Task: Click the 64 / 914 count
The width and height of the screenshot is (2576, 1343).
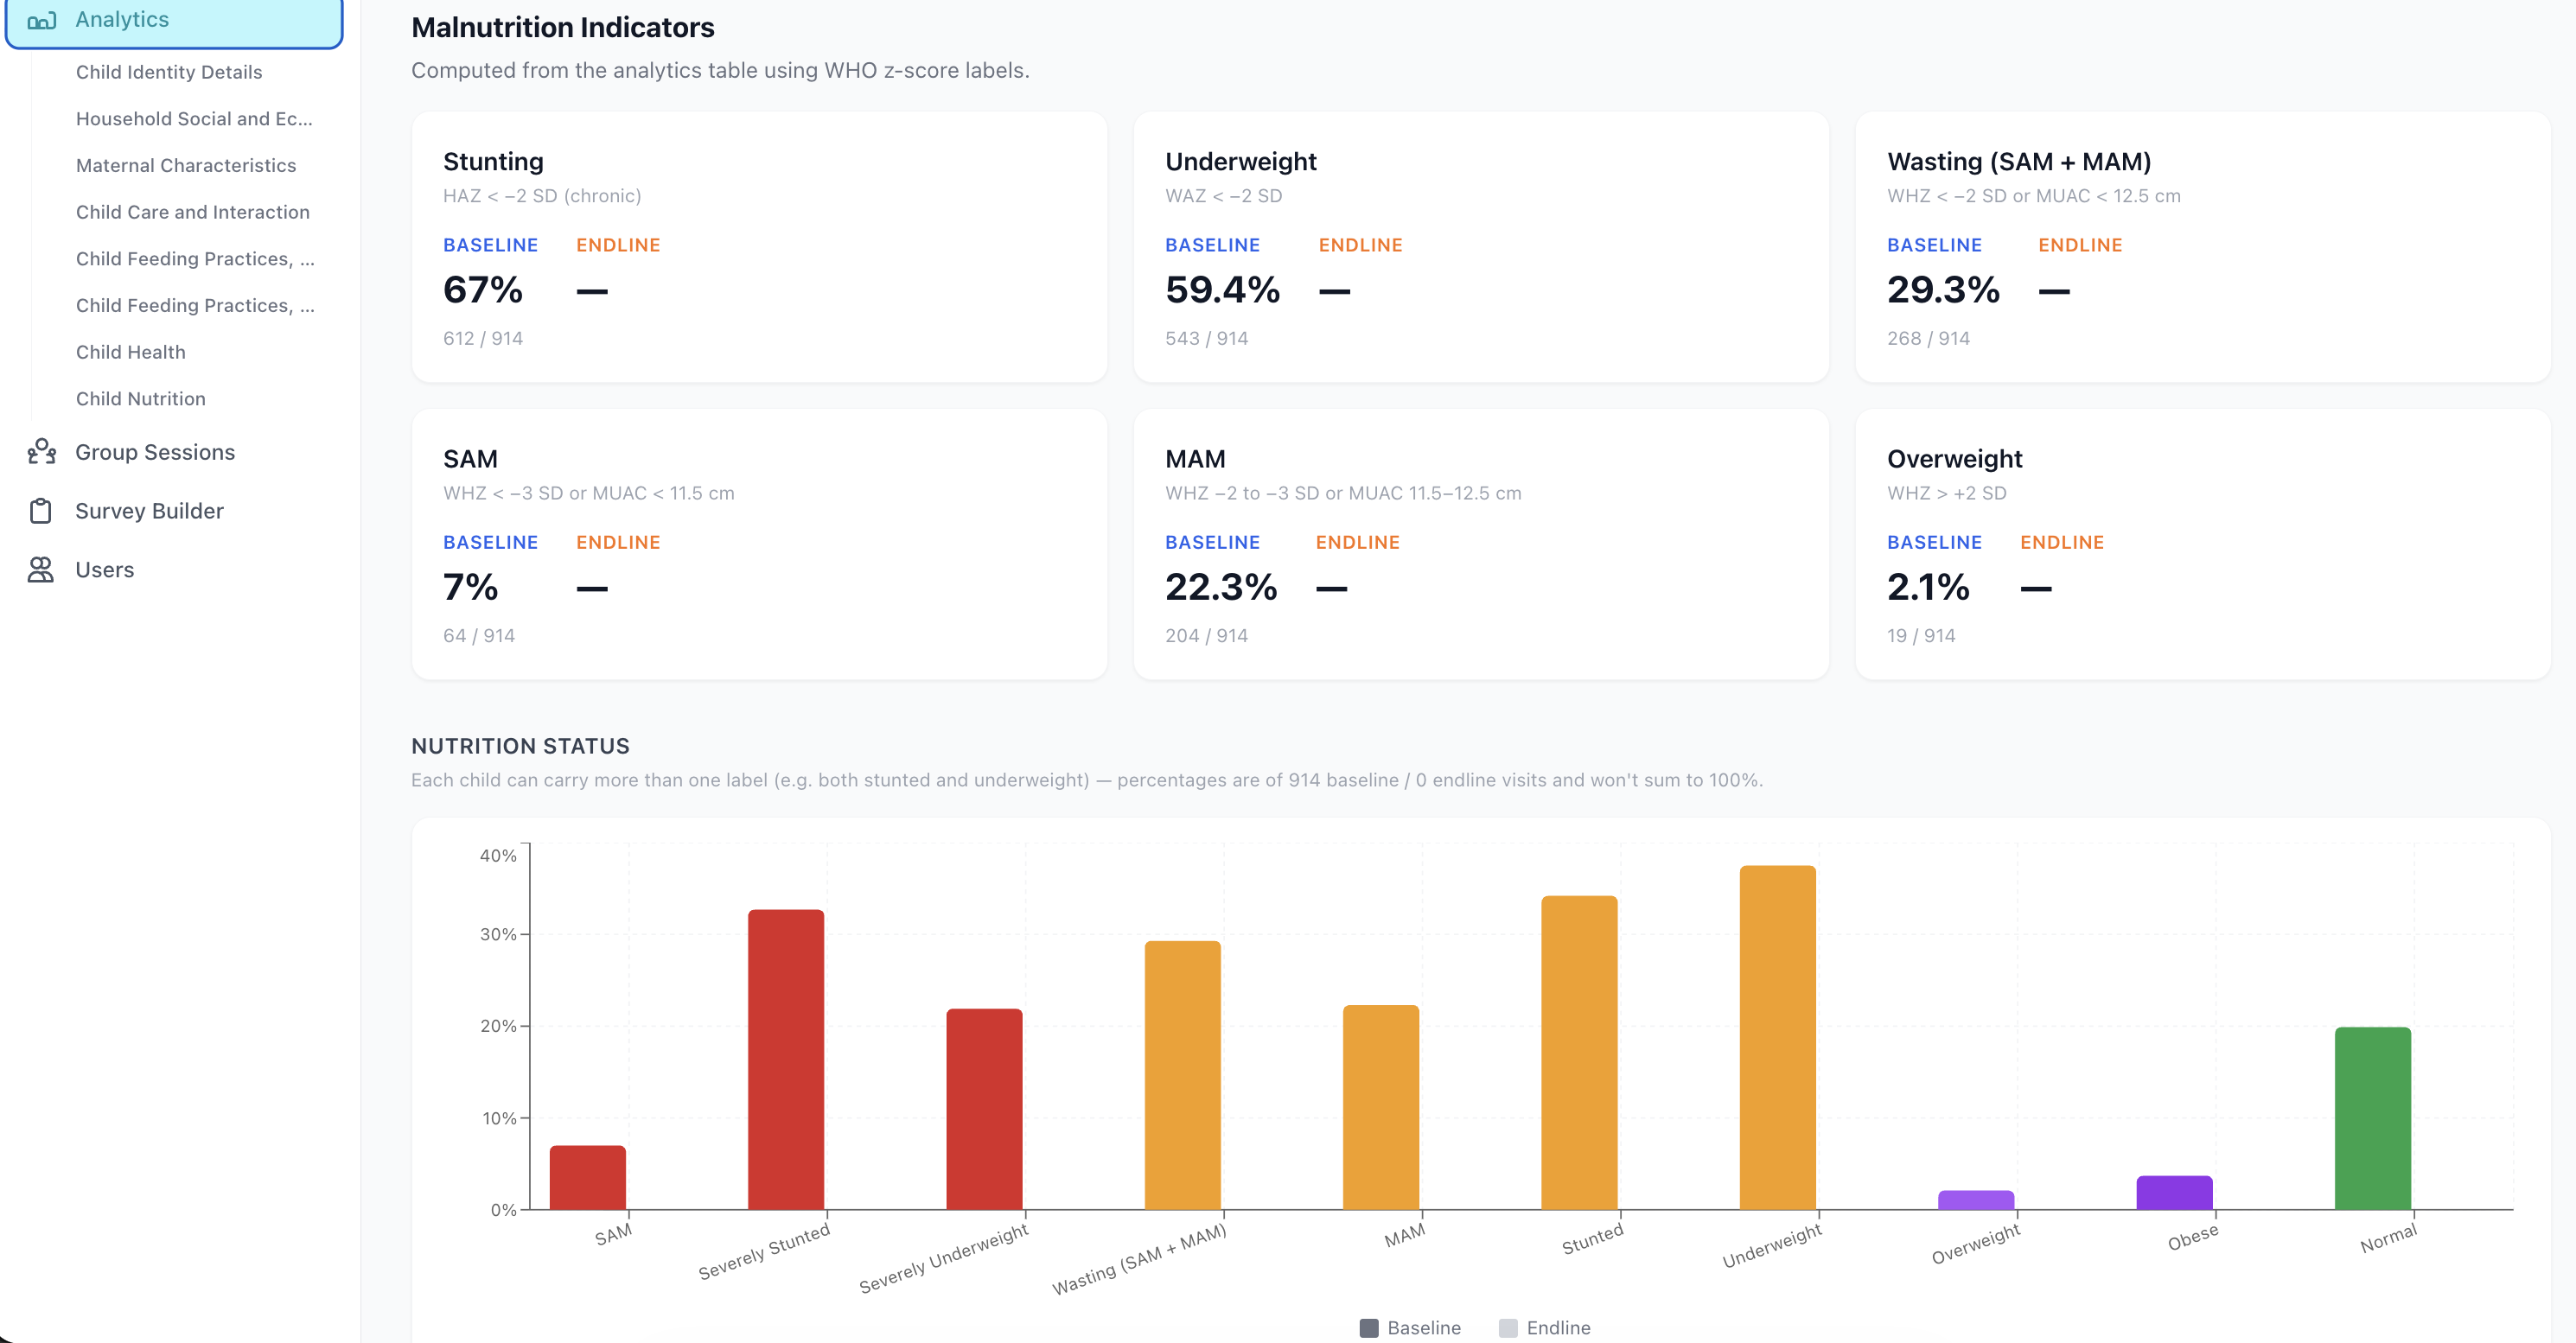Action: (479, 636)
